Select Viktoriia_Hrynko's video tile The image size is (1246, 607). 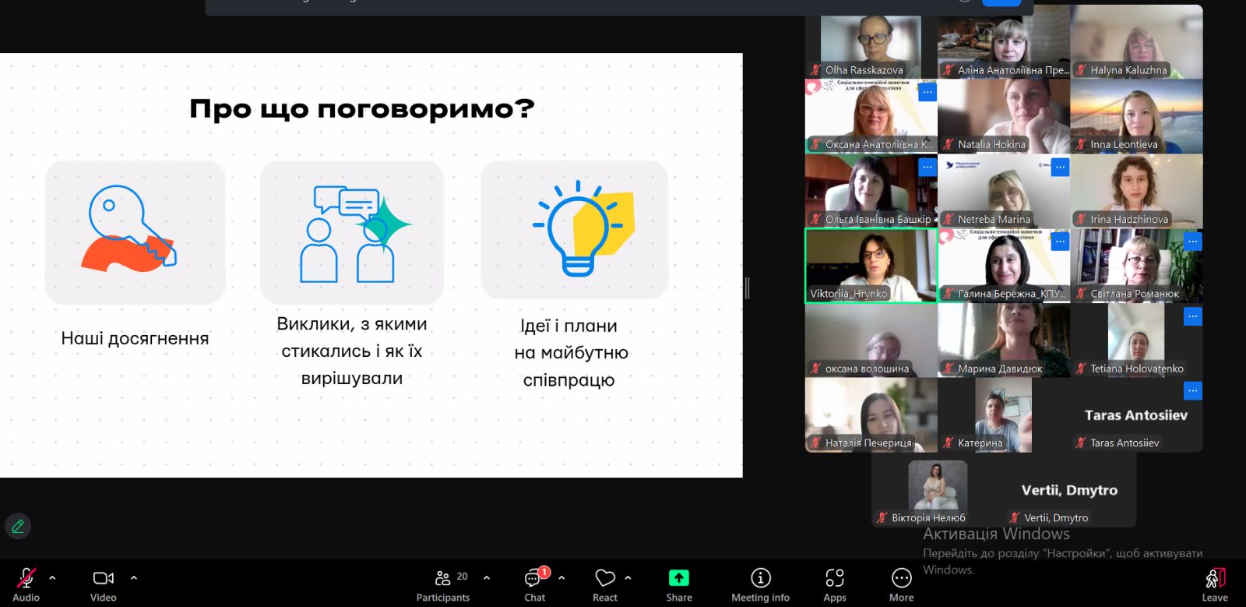(x=871, y=266)
